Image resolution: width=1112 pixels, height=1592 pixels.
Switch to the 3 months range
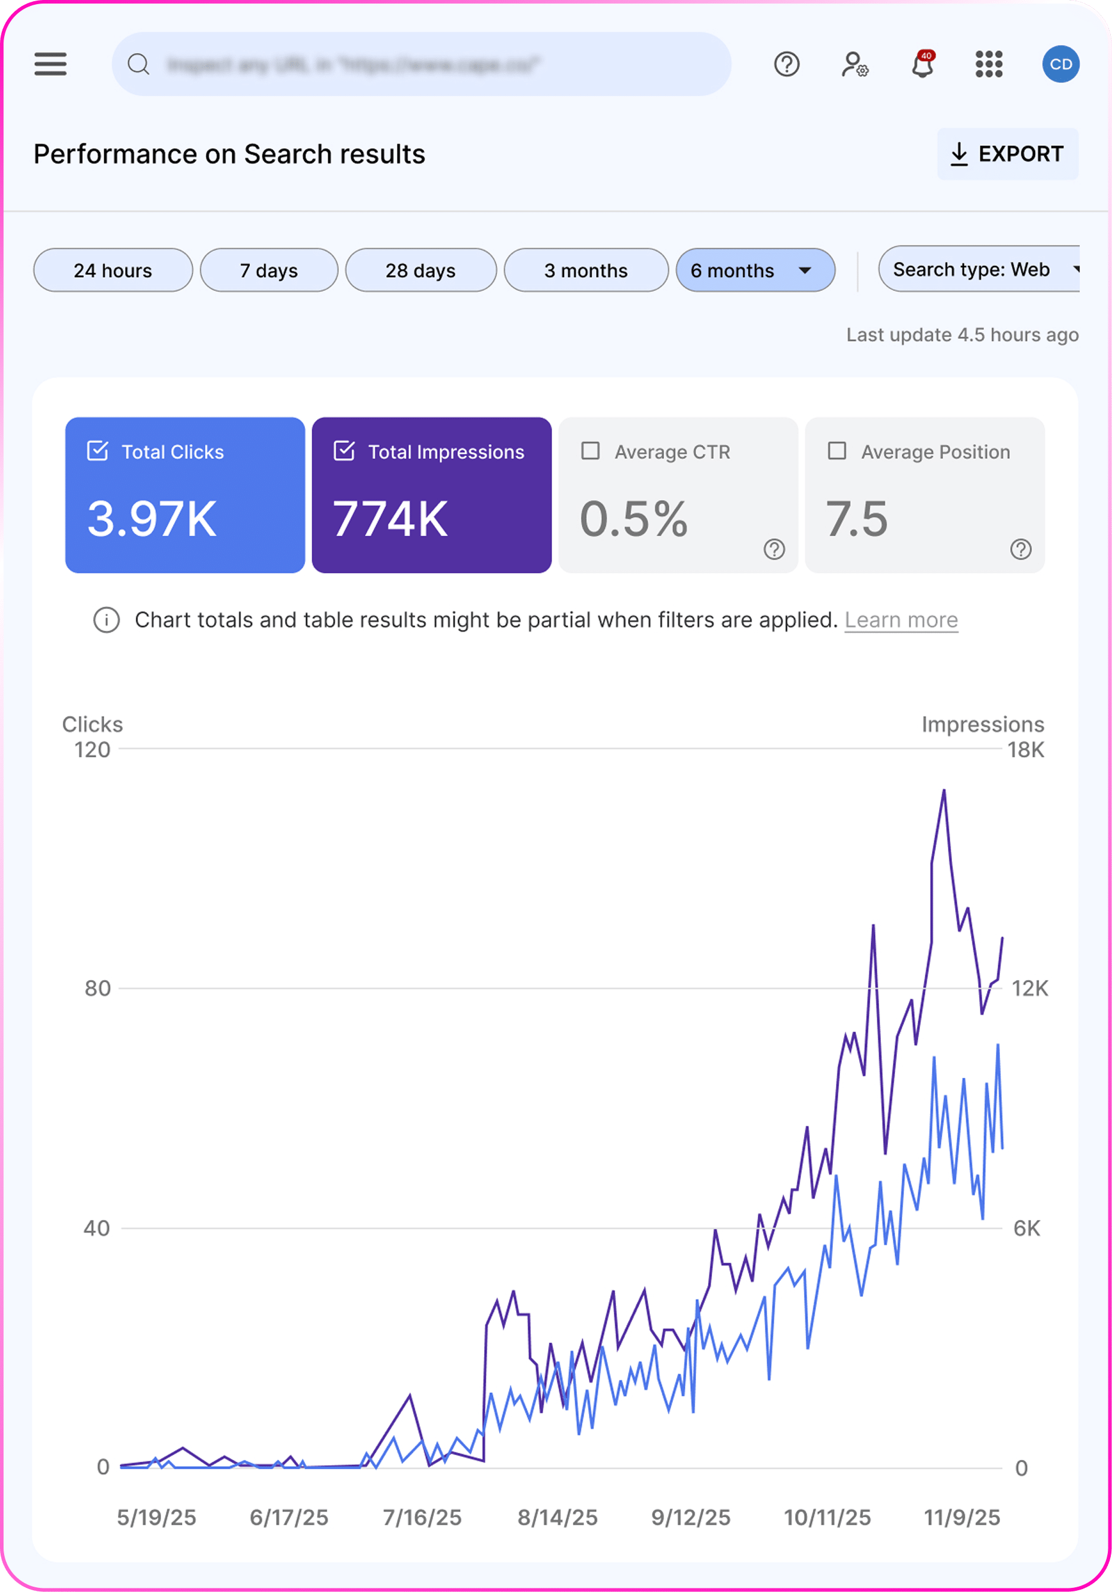(x=585, y=270)
